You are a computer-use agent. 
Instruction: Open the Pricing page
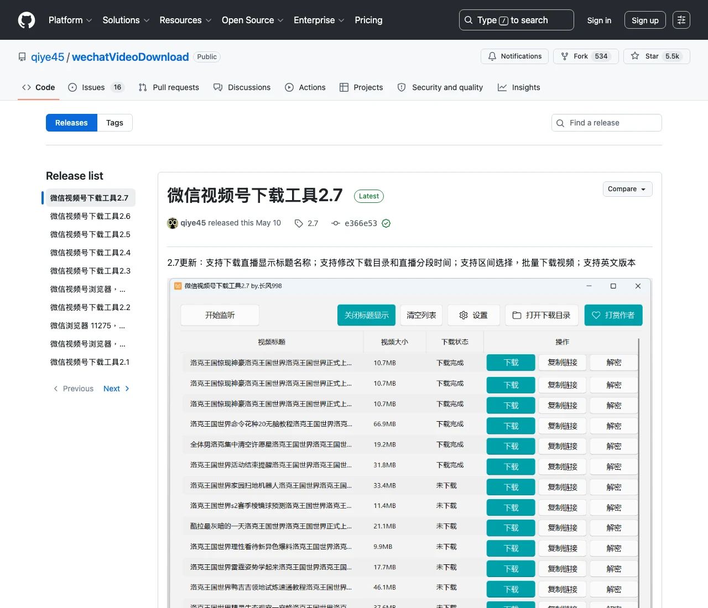click(x=368, y=20)
